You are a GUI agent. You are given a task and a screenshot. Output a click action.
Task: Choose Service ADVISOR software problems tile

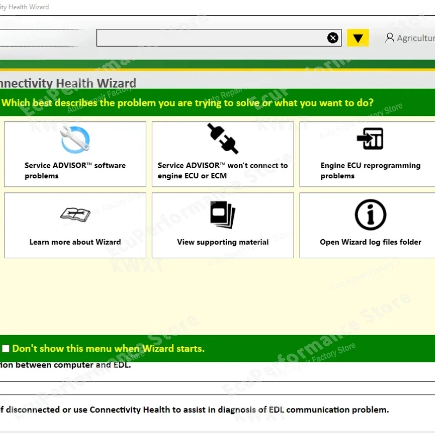tap(75, 154)
